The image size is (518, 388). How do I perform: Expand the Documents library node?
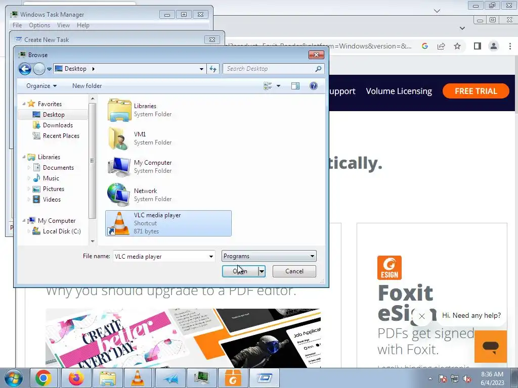(29, 168)
